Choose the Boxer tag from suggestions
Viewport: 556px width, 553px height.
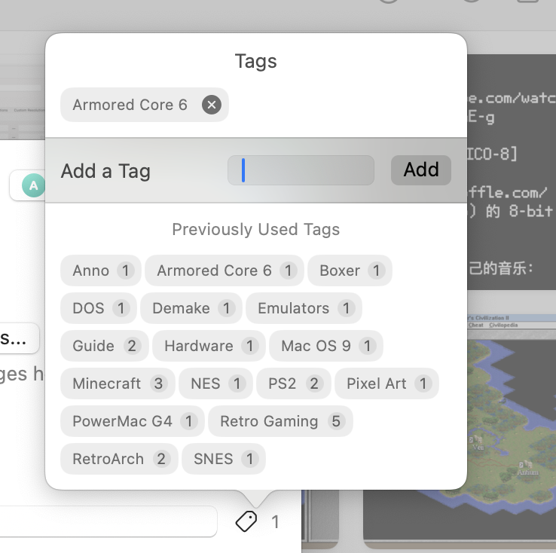(x=350, y=270)
